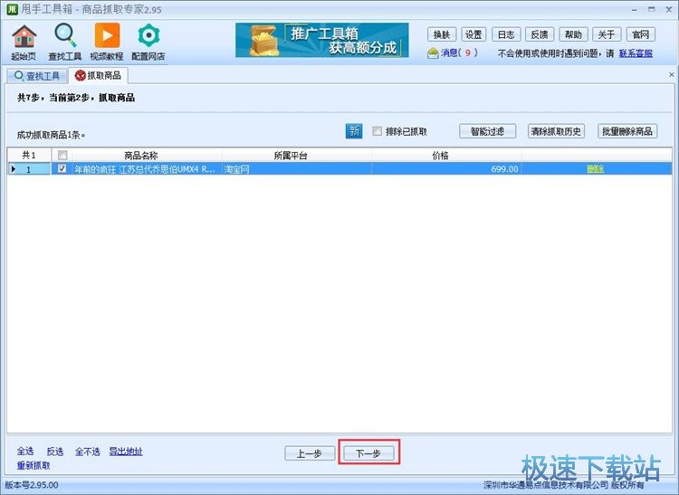This screenshot has width=679, height=495.
Task: Select the 抓取商品 tab
Action: click(99, 75)
